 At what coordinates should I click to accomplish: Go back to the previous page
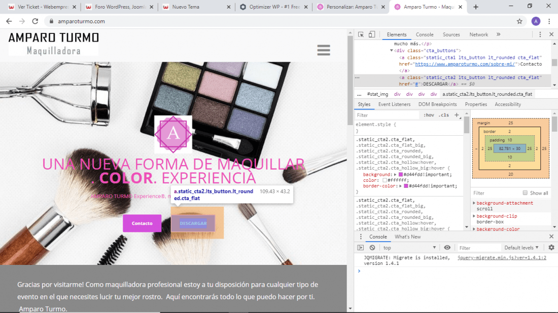click(9, 21)
